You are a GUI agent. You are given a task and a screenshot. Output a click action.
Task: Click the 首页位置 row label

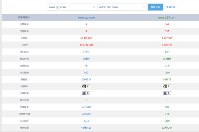24,100
